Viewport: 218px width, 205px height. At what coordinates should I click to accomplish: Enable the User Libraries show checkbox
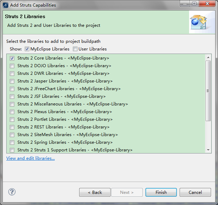(75, 49)
